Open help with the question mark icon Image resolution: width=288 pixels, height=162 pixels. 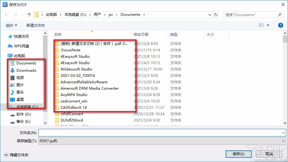point(280,25)
